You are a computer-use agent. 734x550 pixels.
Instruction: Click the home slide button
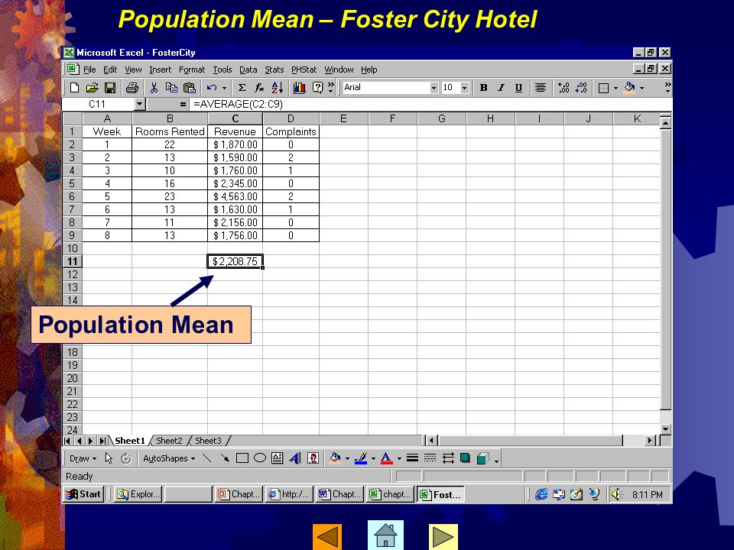pyautogui.click(x=385, y=535)
